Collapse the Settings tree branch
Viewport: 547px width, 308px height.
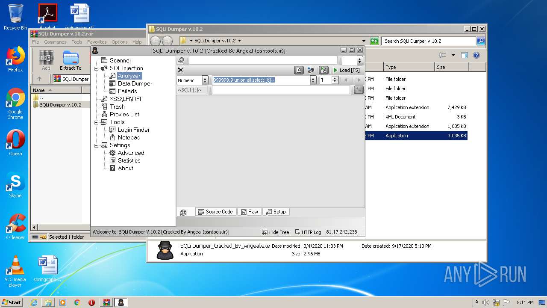(x=97, y=145)
